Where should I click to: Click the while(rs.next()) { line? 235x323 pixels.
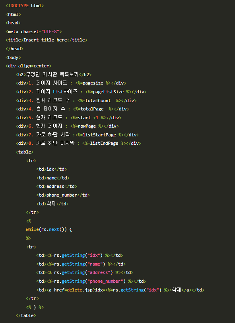coord(49,229)
